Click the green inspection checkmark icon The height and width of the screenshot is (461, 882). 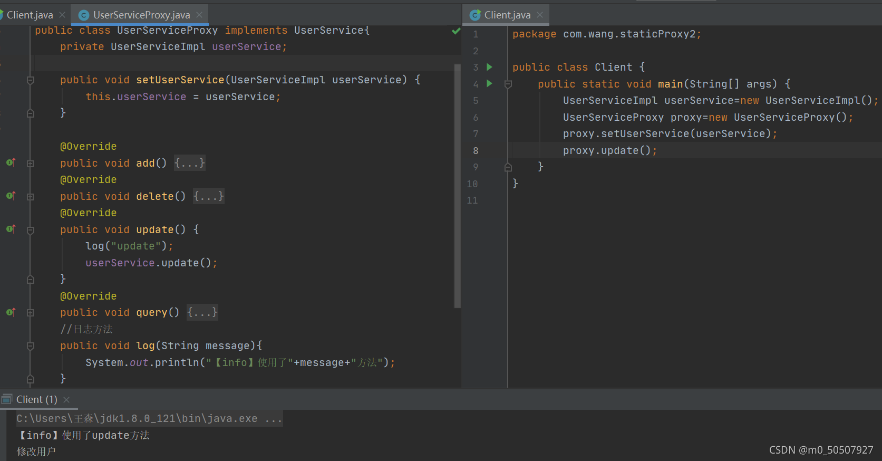[x=456, y=31]
